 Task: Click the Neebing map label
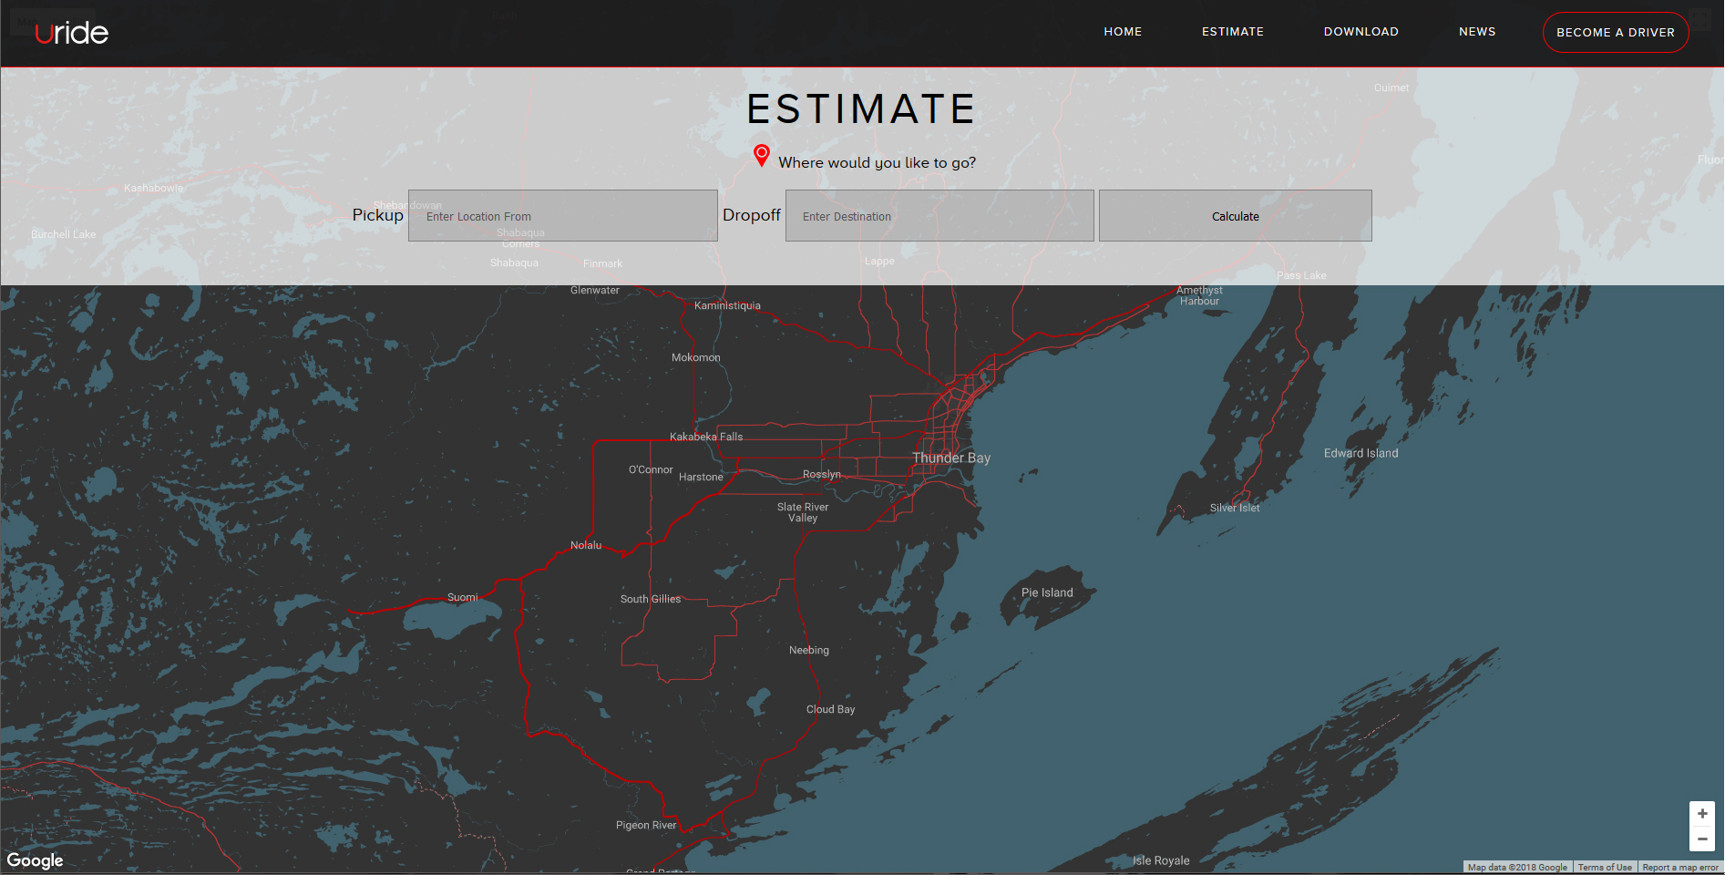(x=808, y=650)
